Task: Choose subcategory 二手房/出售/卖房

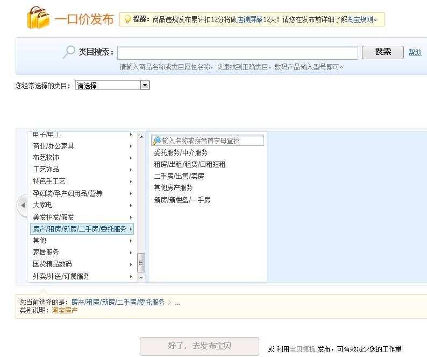Action: pos(179,176)
